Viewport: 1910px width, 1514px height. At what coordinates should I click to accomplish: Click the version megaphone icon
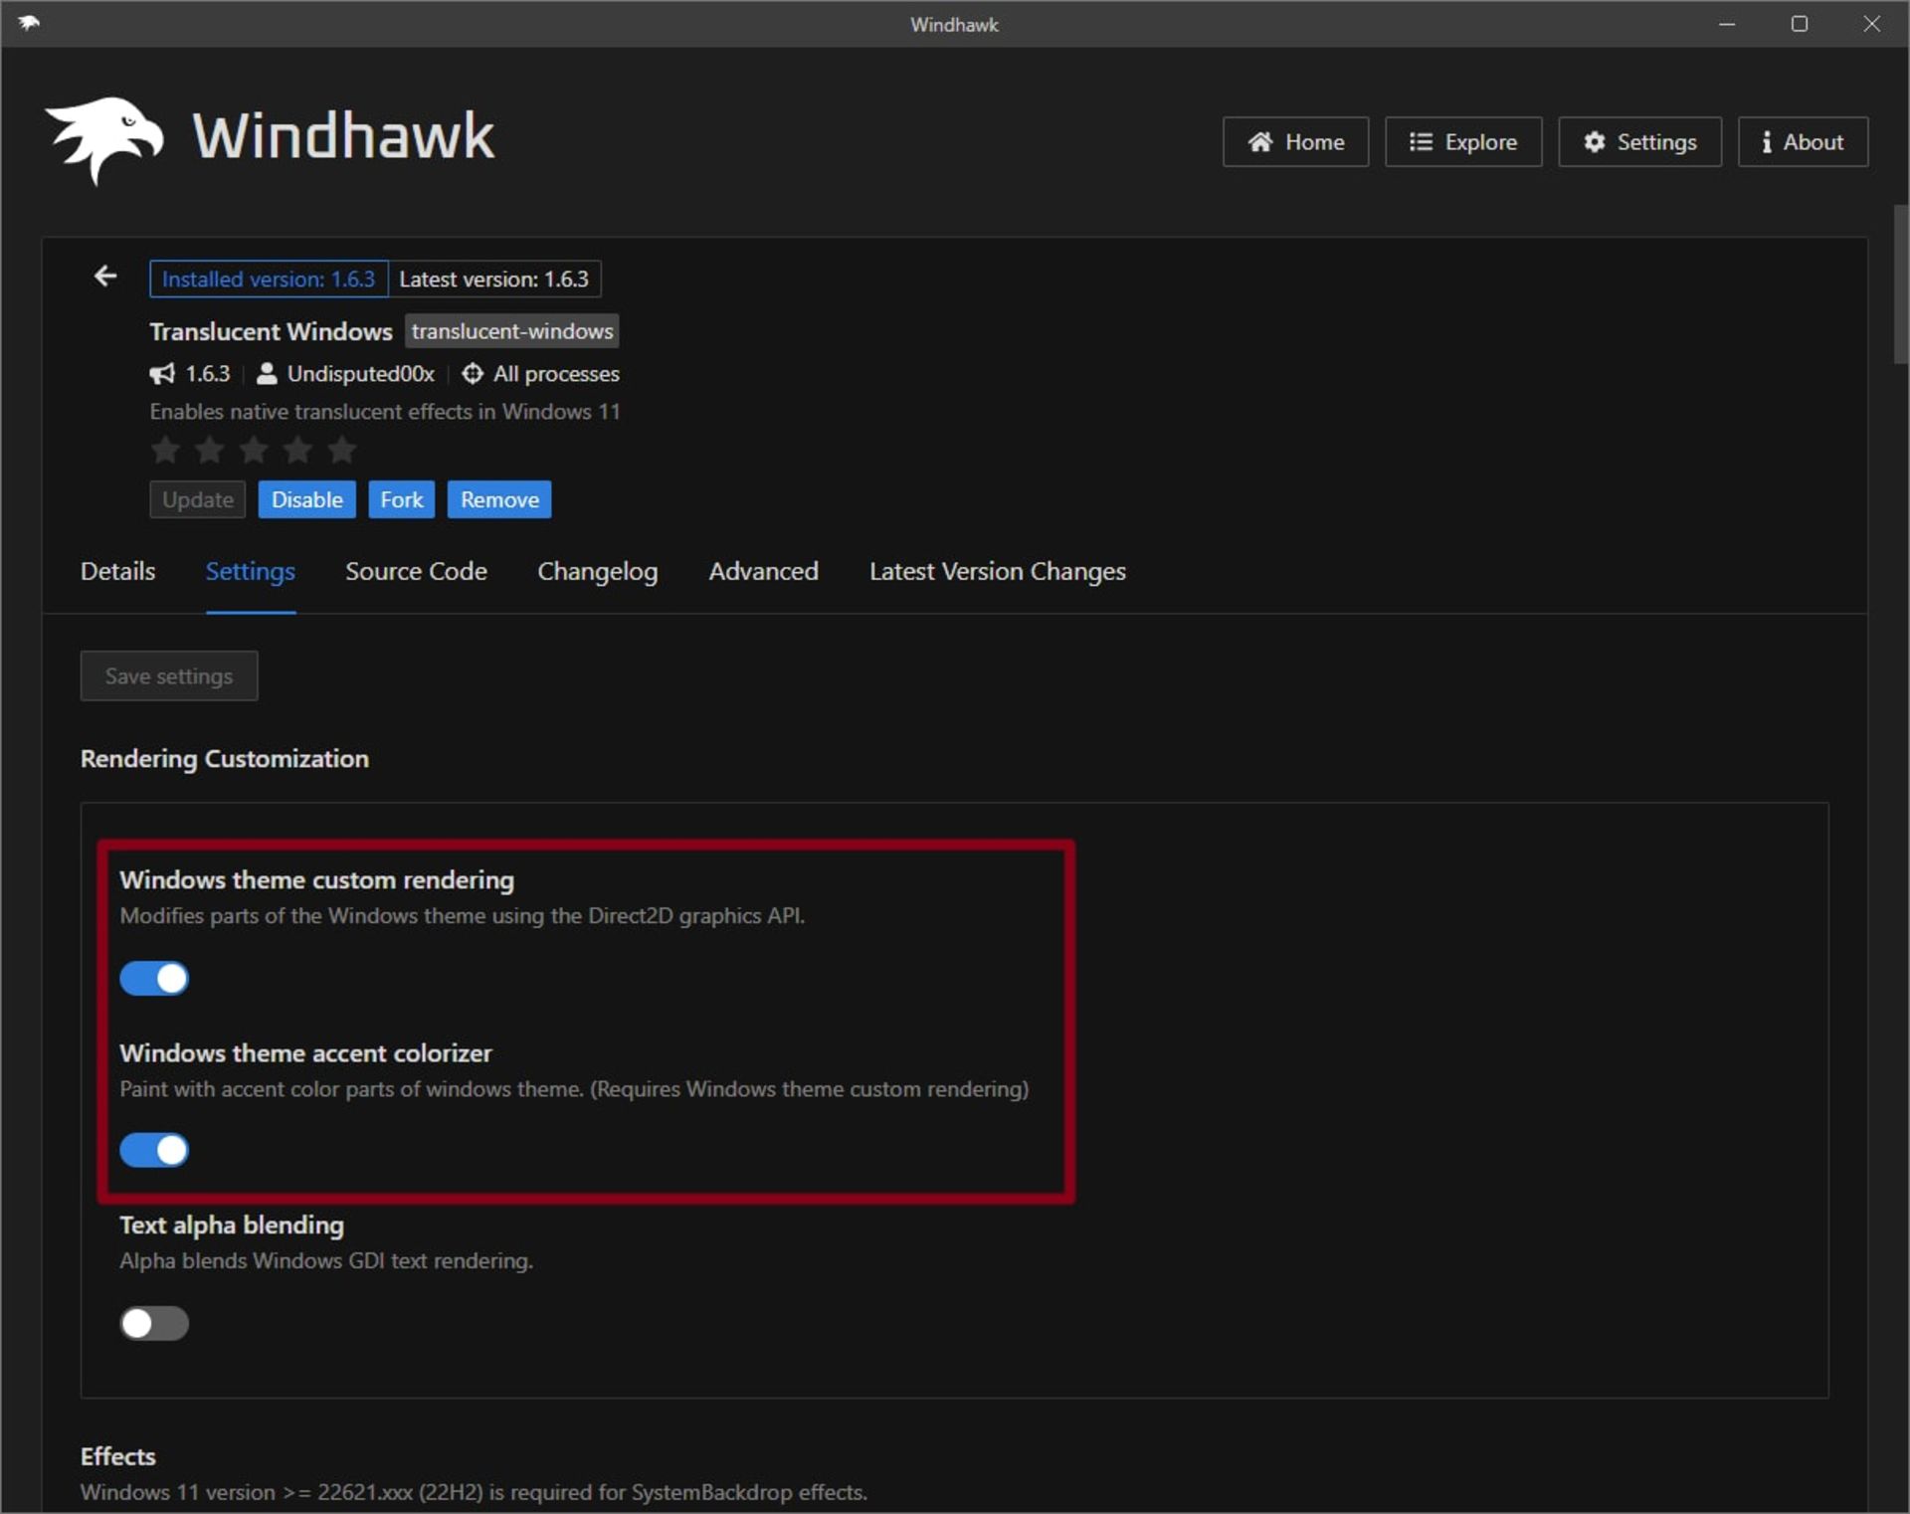pos(161,374)
